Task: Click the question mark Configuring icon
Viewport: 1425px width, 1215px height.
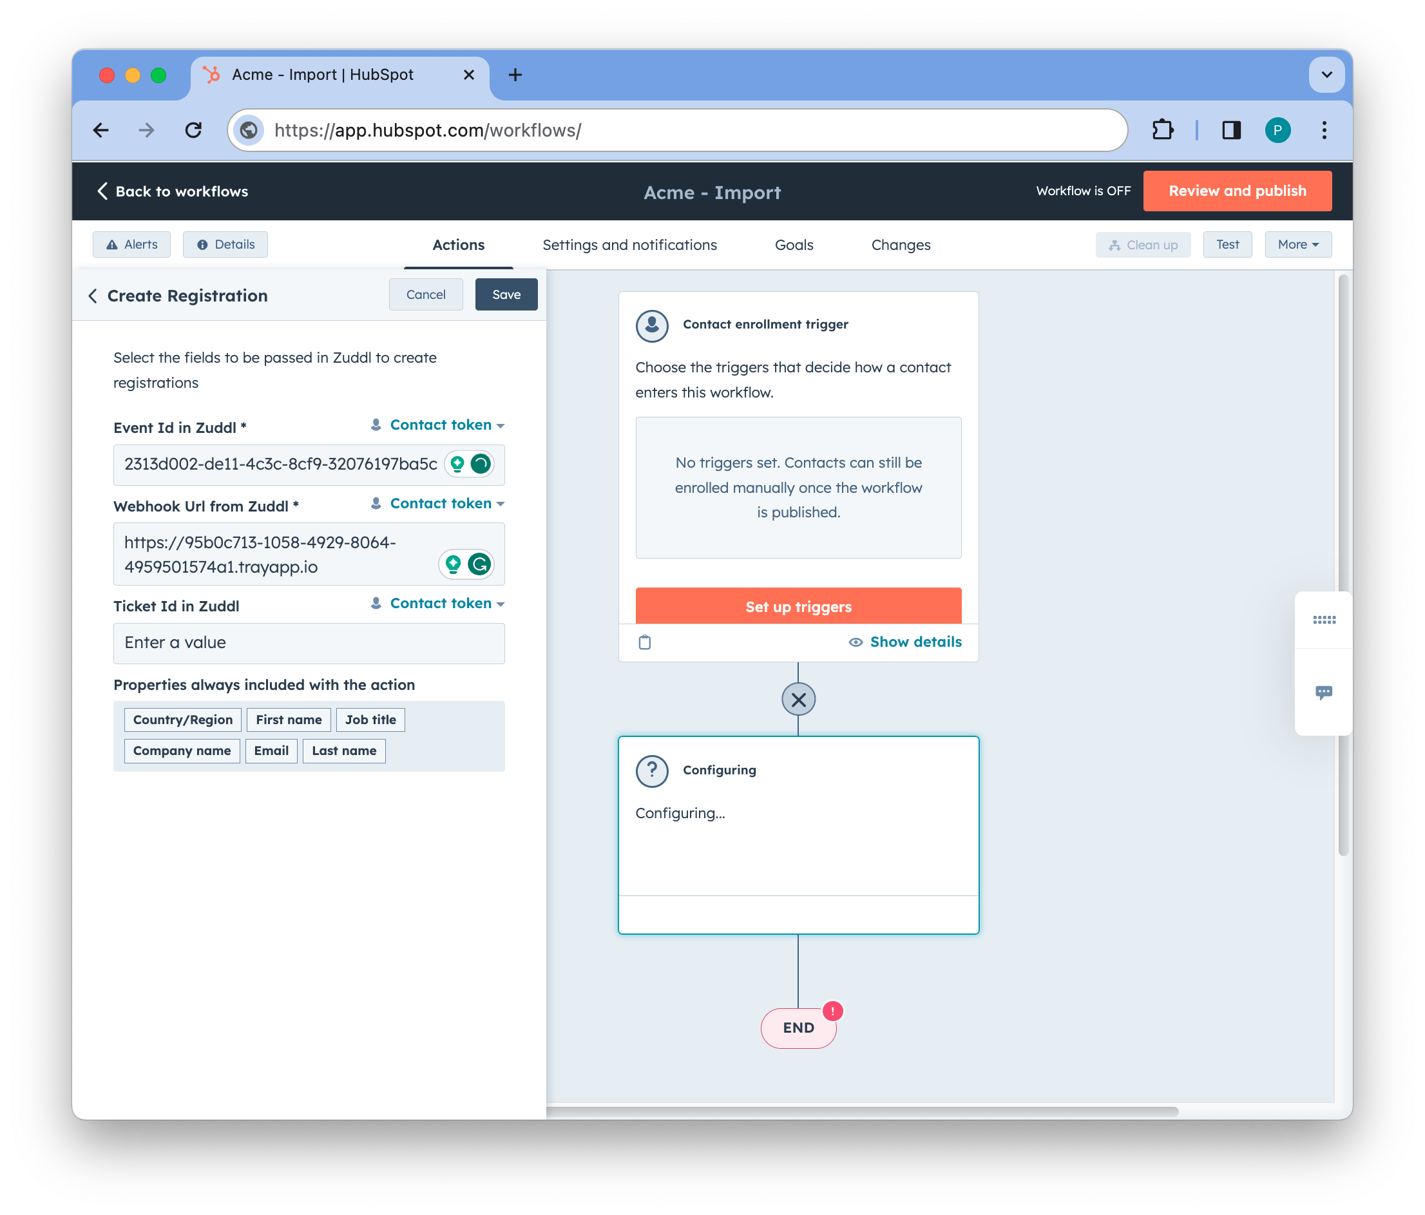Action: (x=652, y=772)
